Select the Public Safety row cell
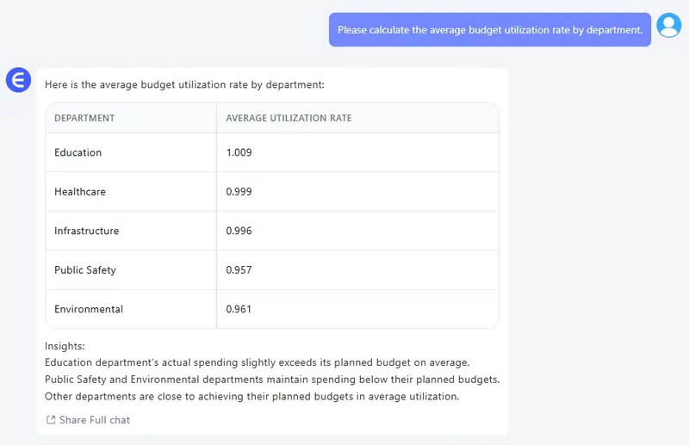 point(85,270)
